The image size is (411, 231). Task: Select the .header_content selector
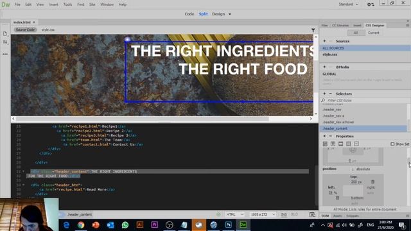click(363, 128)
